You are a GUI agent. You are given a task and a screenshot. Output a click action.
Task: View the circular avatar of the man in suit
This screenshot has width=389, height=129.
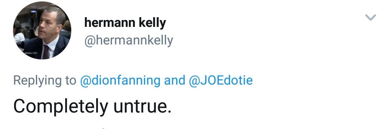click(42, 30)
